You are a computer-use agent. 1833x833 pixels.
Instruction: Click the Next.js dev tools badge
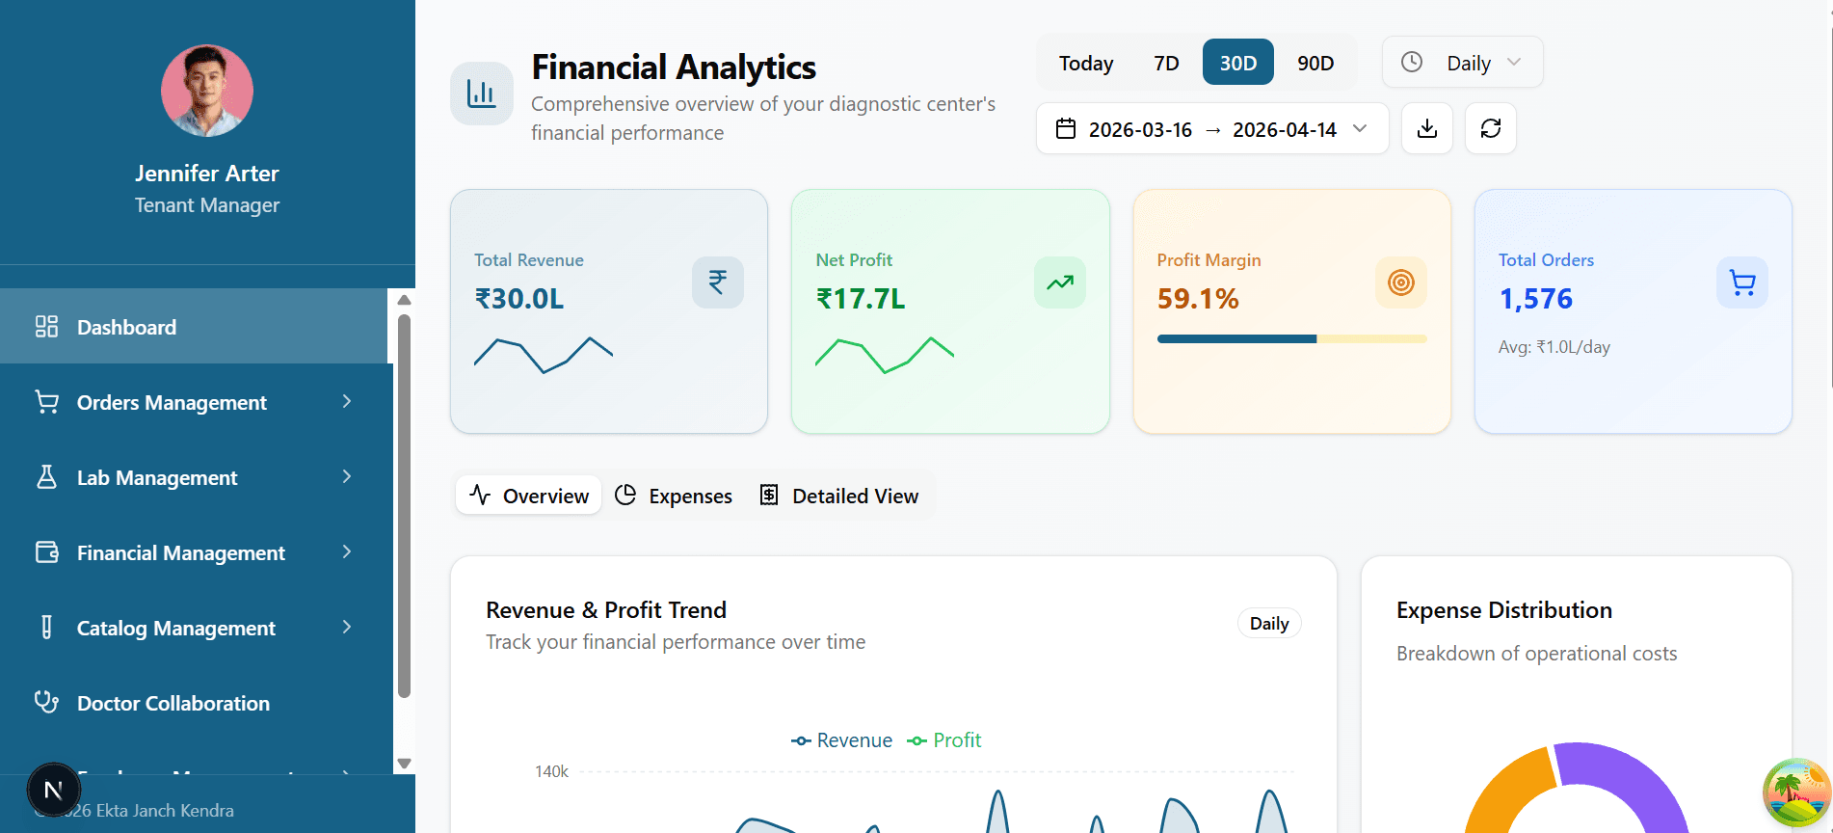(x=53, y=791)
